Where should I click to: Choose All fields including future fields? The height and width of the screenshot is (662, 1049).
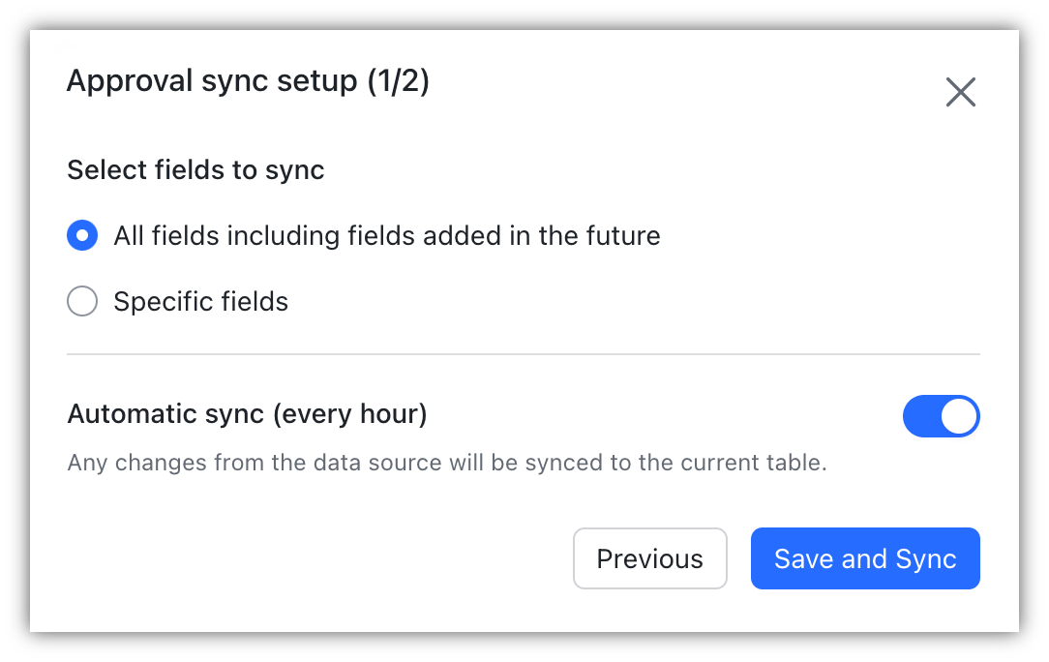[82, 235]
